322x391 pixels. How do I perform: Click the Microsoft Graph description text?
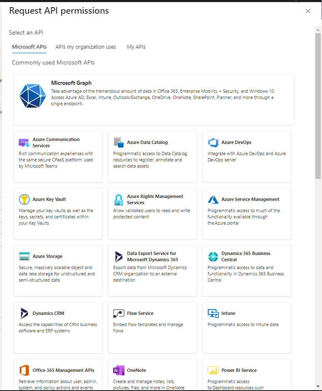pos(163,97)
